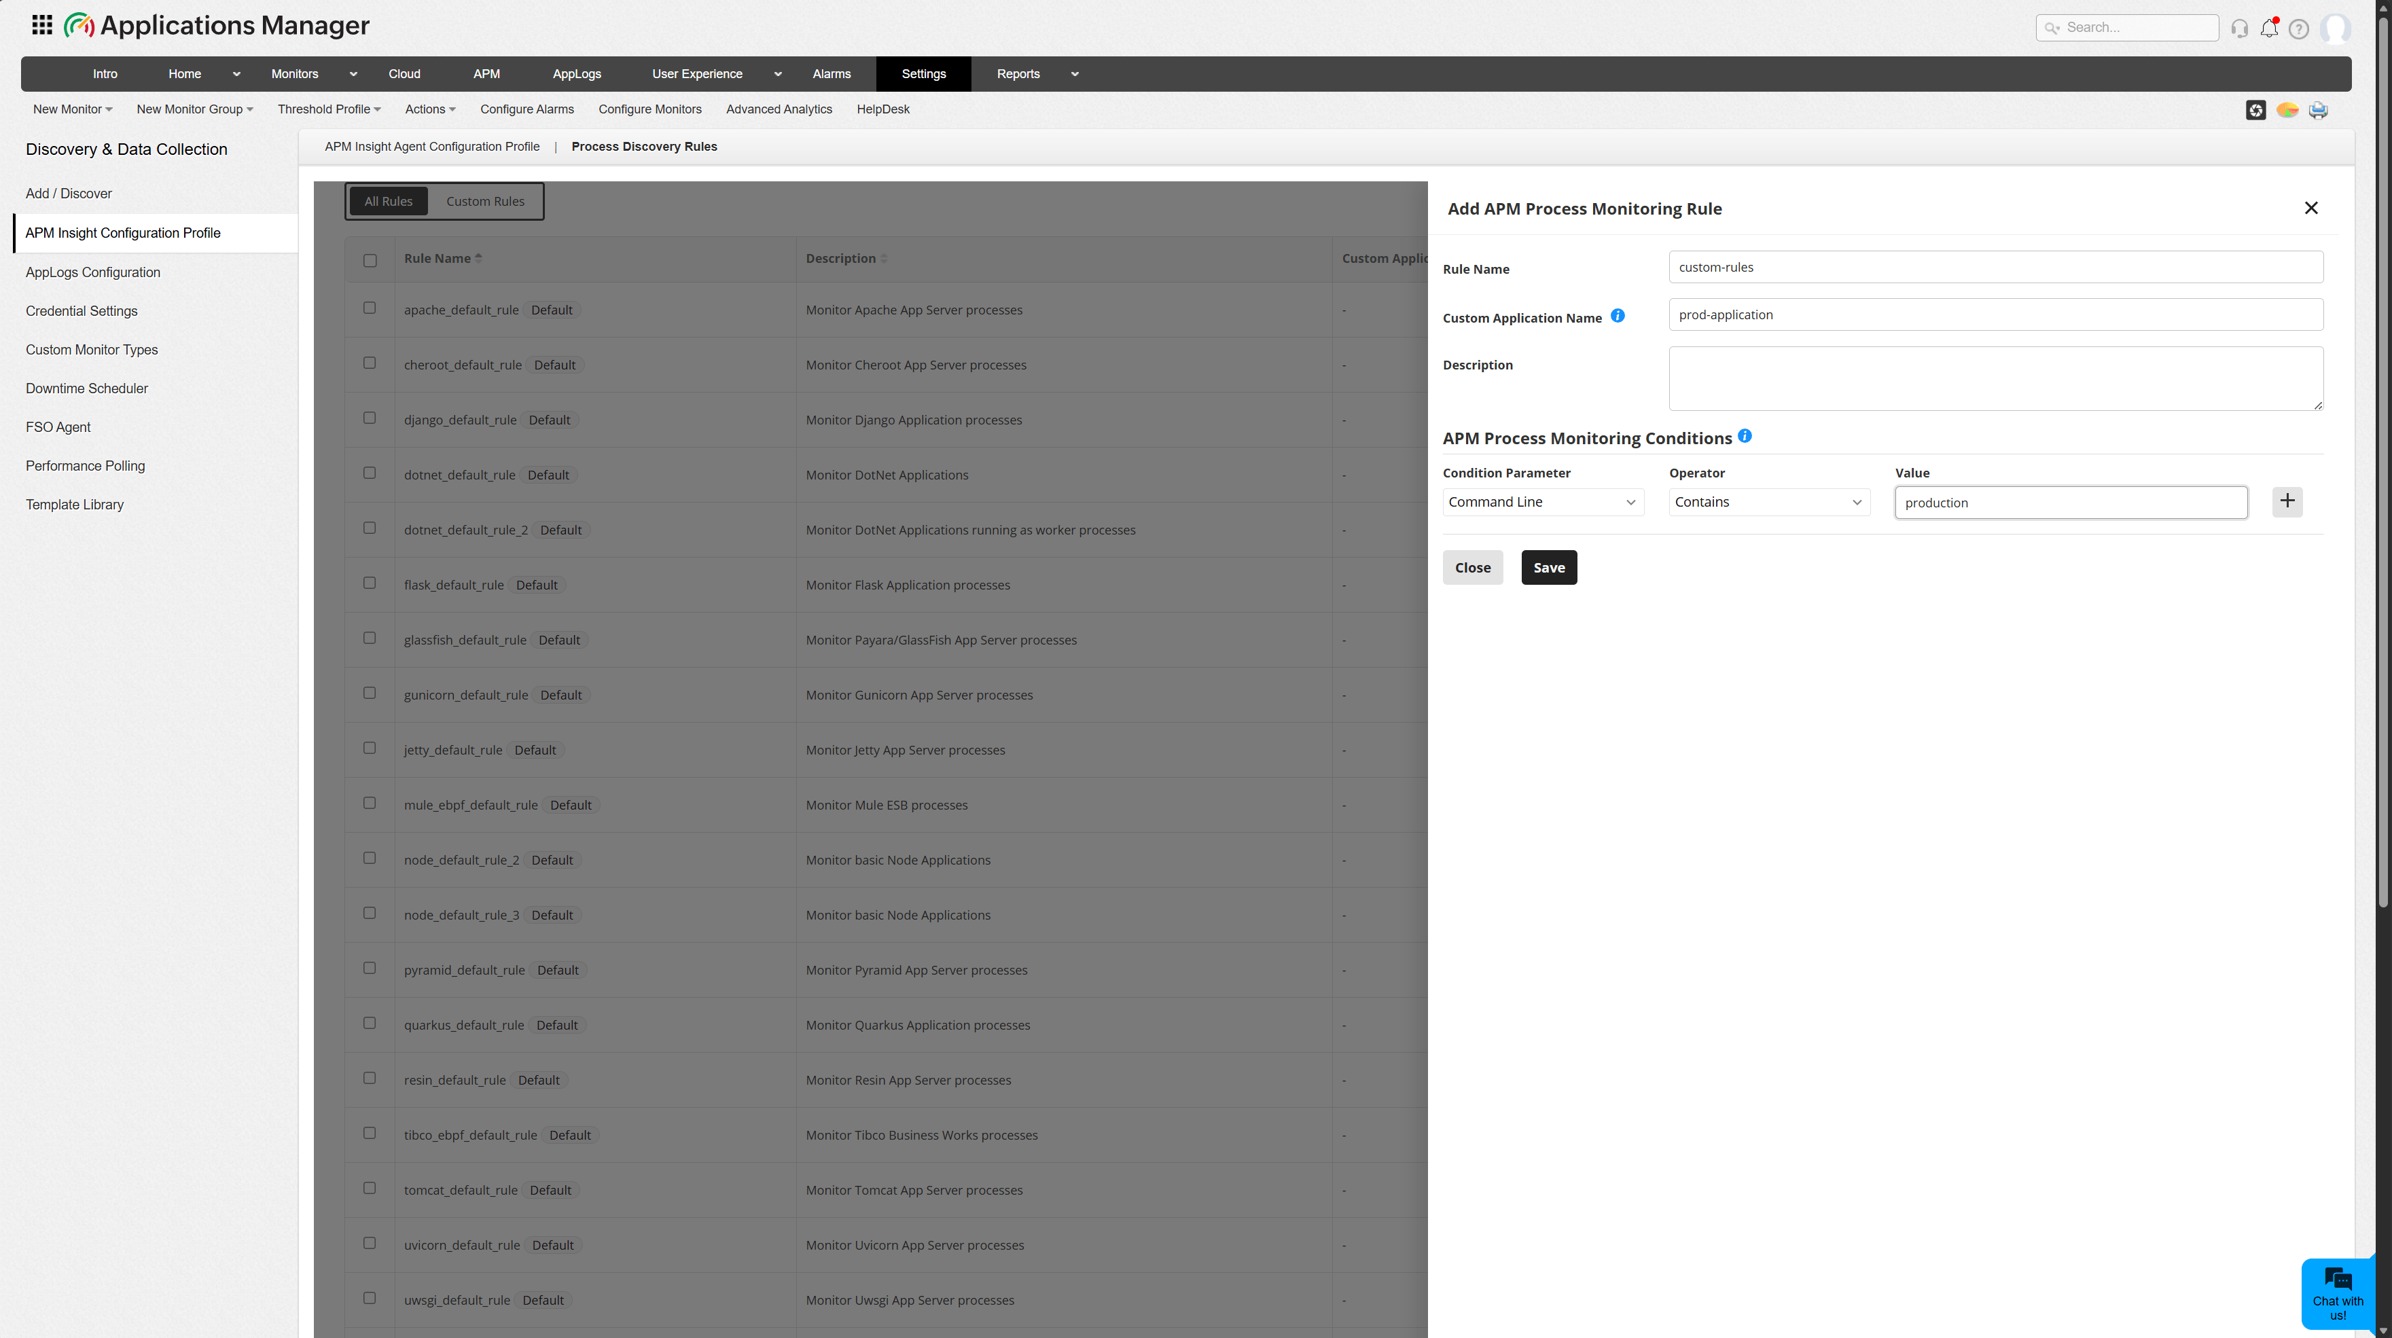Open Downtime Scheduler in sidebar
Screen dimensions: 2392x1338
pyautogui.click(x=86, y=388)
